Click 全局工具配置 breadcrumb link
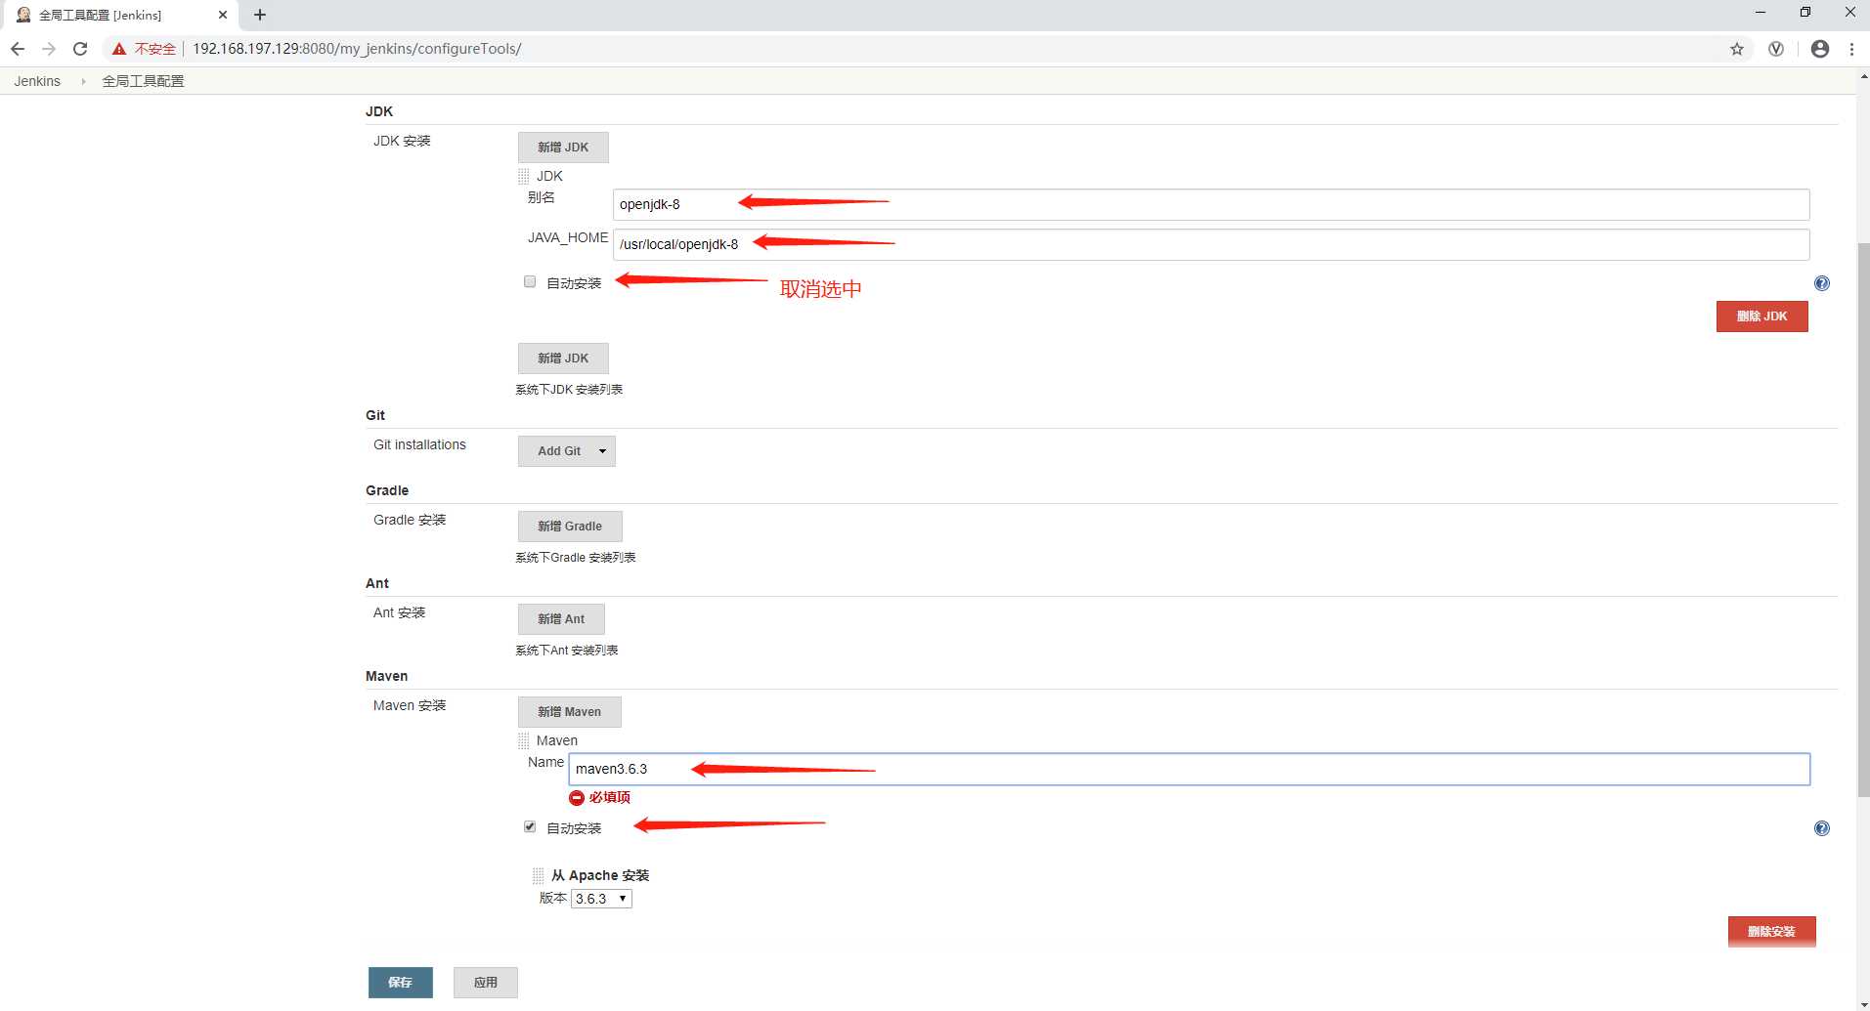This screenshot has width=1870, height=1011. point(143,81)
